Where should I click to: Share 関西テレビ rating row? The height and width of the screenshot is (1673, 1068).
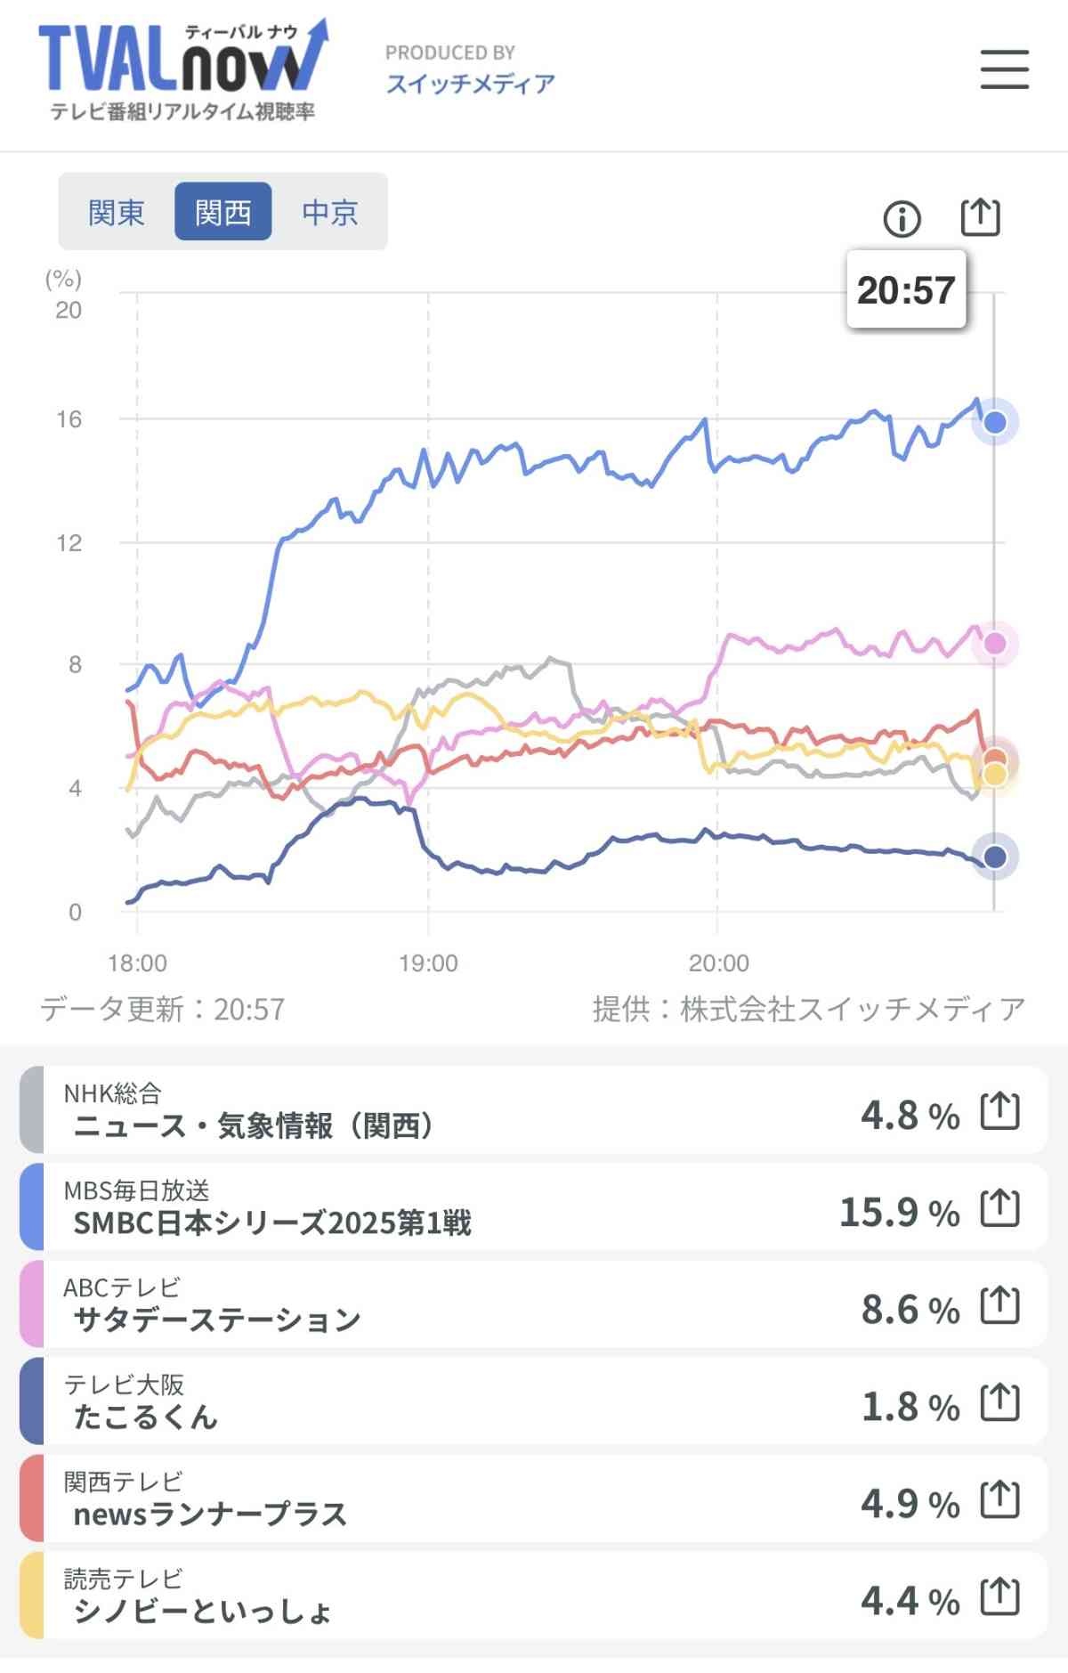[999, 1501]
